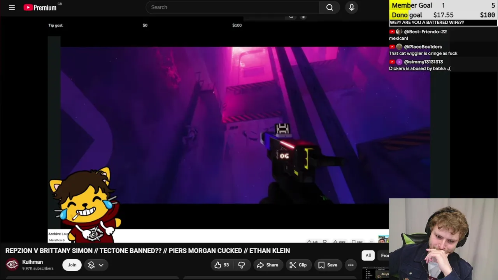
Task: Click the webcam overlay of streamer
Action: [x=444, y=239]
